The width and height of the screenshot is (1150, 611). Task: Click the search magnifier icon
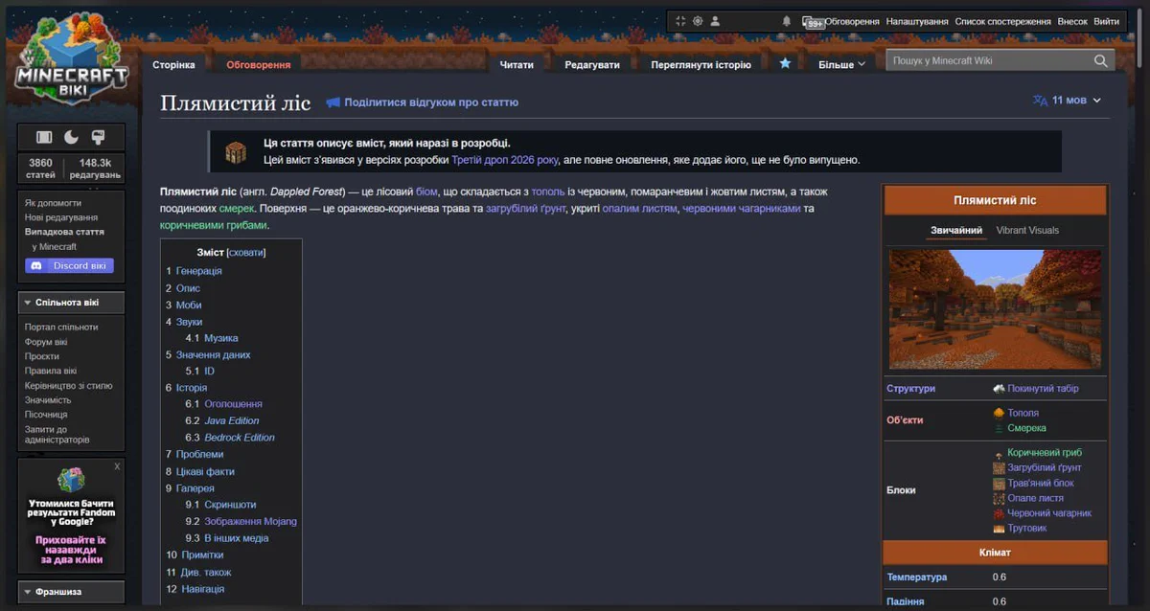1101,60
